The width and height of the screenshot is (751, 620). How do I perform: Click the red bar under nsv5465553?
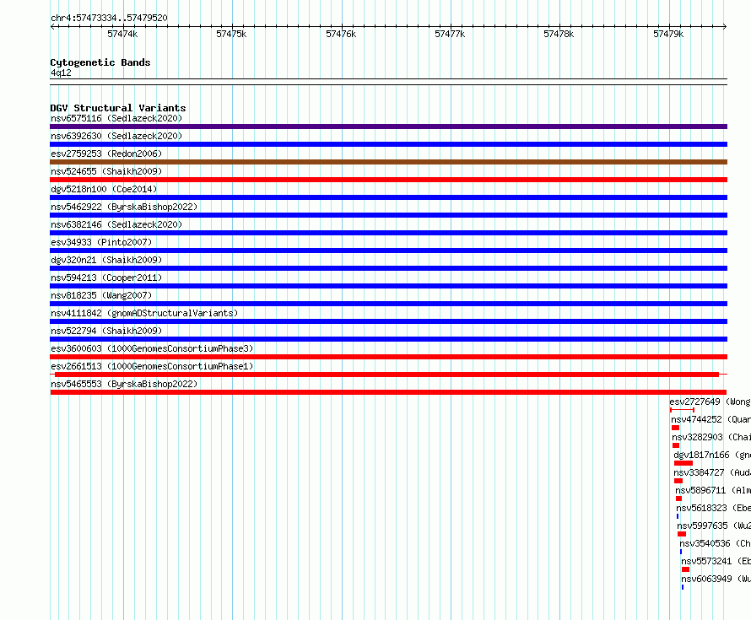tap(388, 392)
